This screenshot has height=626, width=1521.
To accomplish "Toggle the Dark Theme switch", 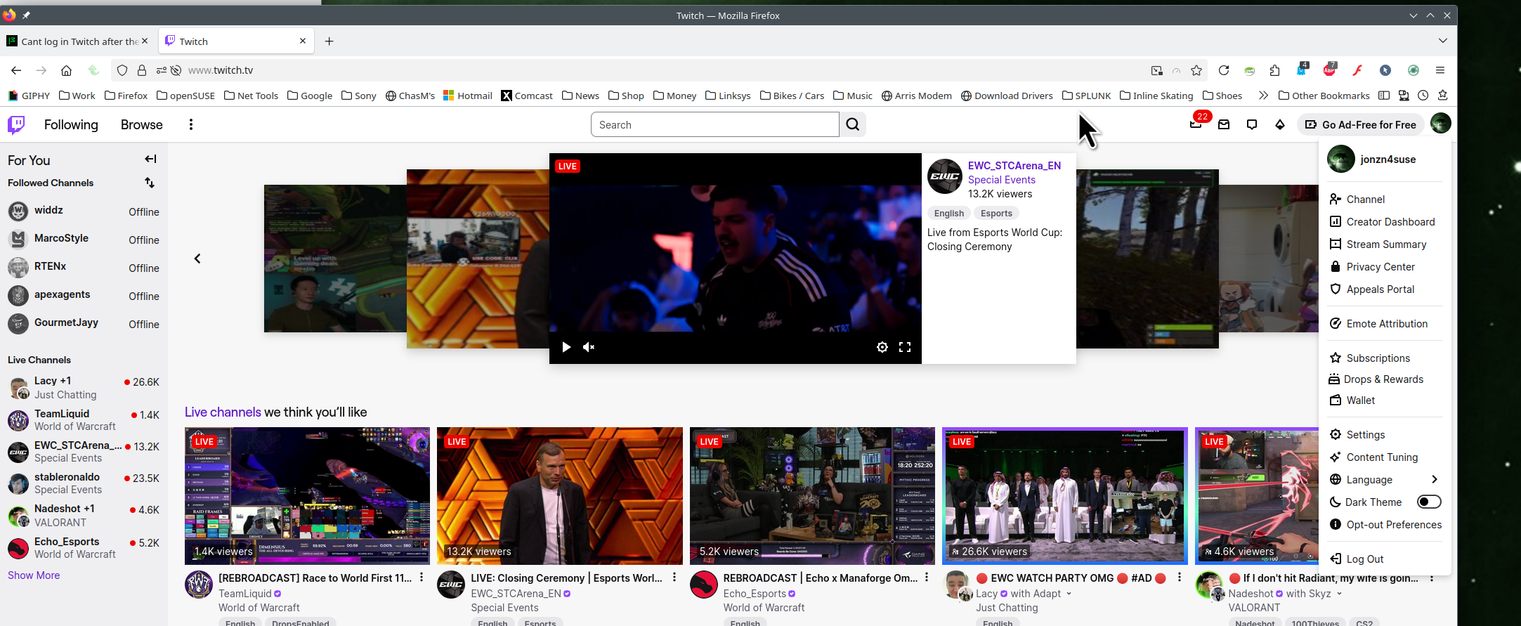I will pos(1428,502).
